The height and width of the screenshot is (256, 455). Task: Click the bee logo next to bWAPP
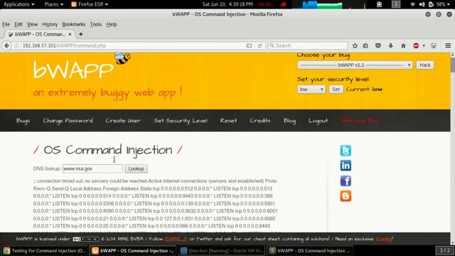pyautogui.click(x=122, y=58)
